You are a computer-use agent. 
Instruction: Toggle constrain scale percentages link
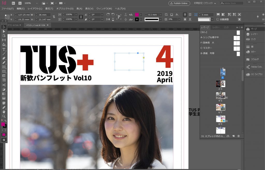81,17
